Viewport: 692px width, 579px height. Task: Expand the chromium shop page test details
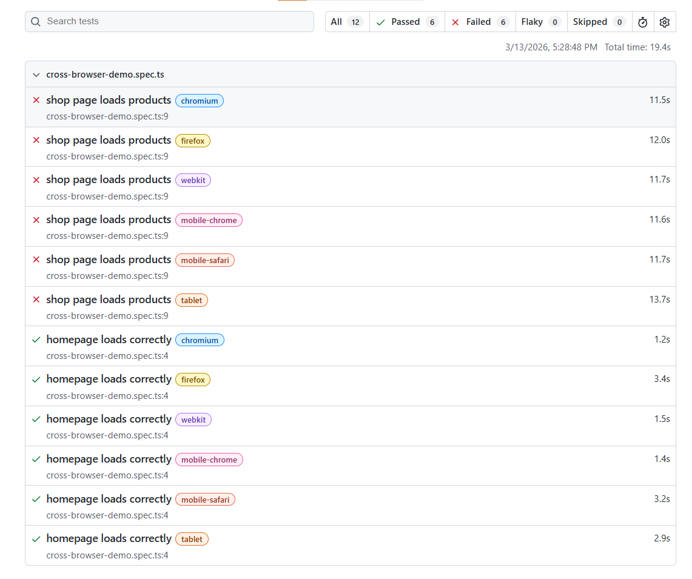[x=109, y=100]
